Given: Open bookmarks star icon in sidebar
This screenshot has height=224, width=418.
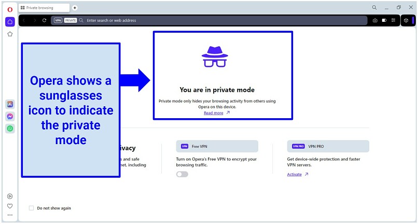Looking at the screenshot, I should click(10, 34).
